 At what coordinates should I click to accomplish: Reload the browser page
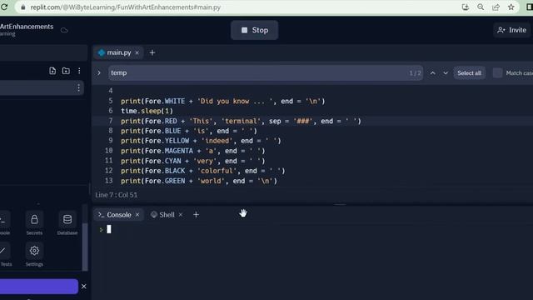click(4, 7)
